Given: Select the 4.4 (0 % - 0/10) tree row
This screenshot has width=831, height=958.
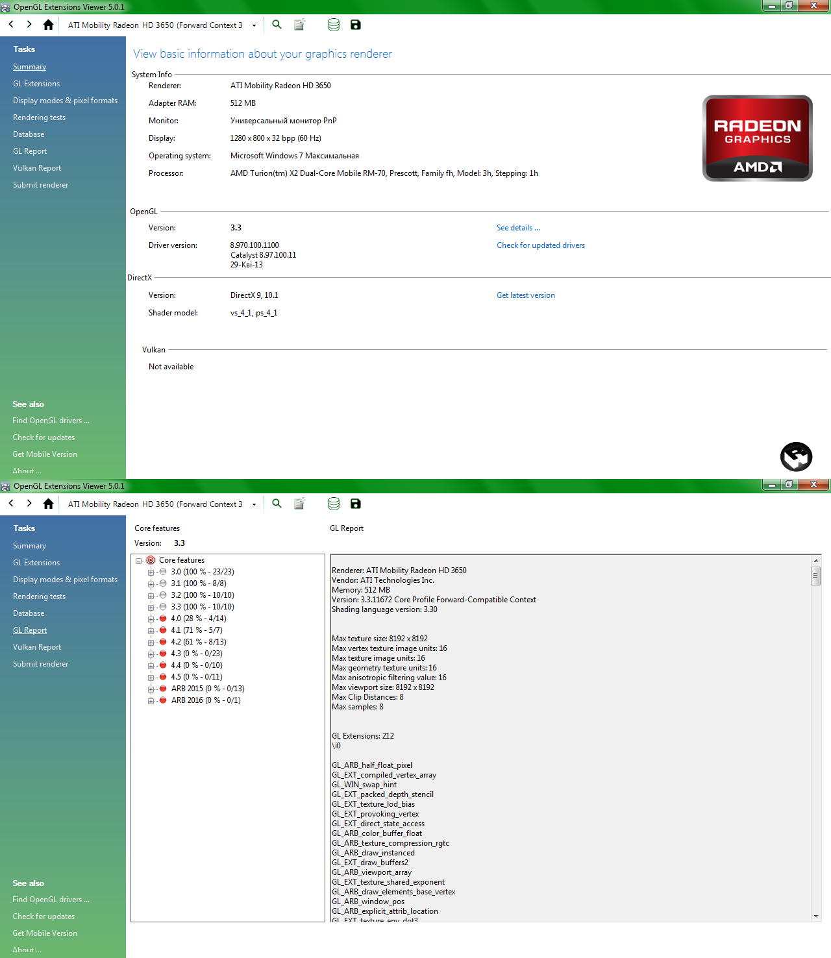Looking at the screenshot, I should click(197, 665).
